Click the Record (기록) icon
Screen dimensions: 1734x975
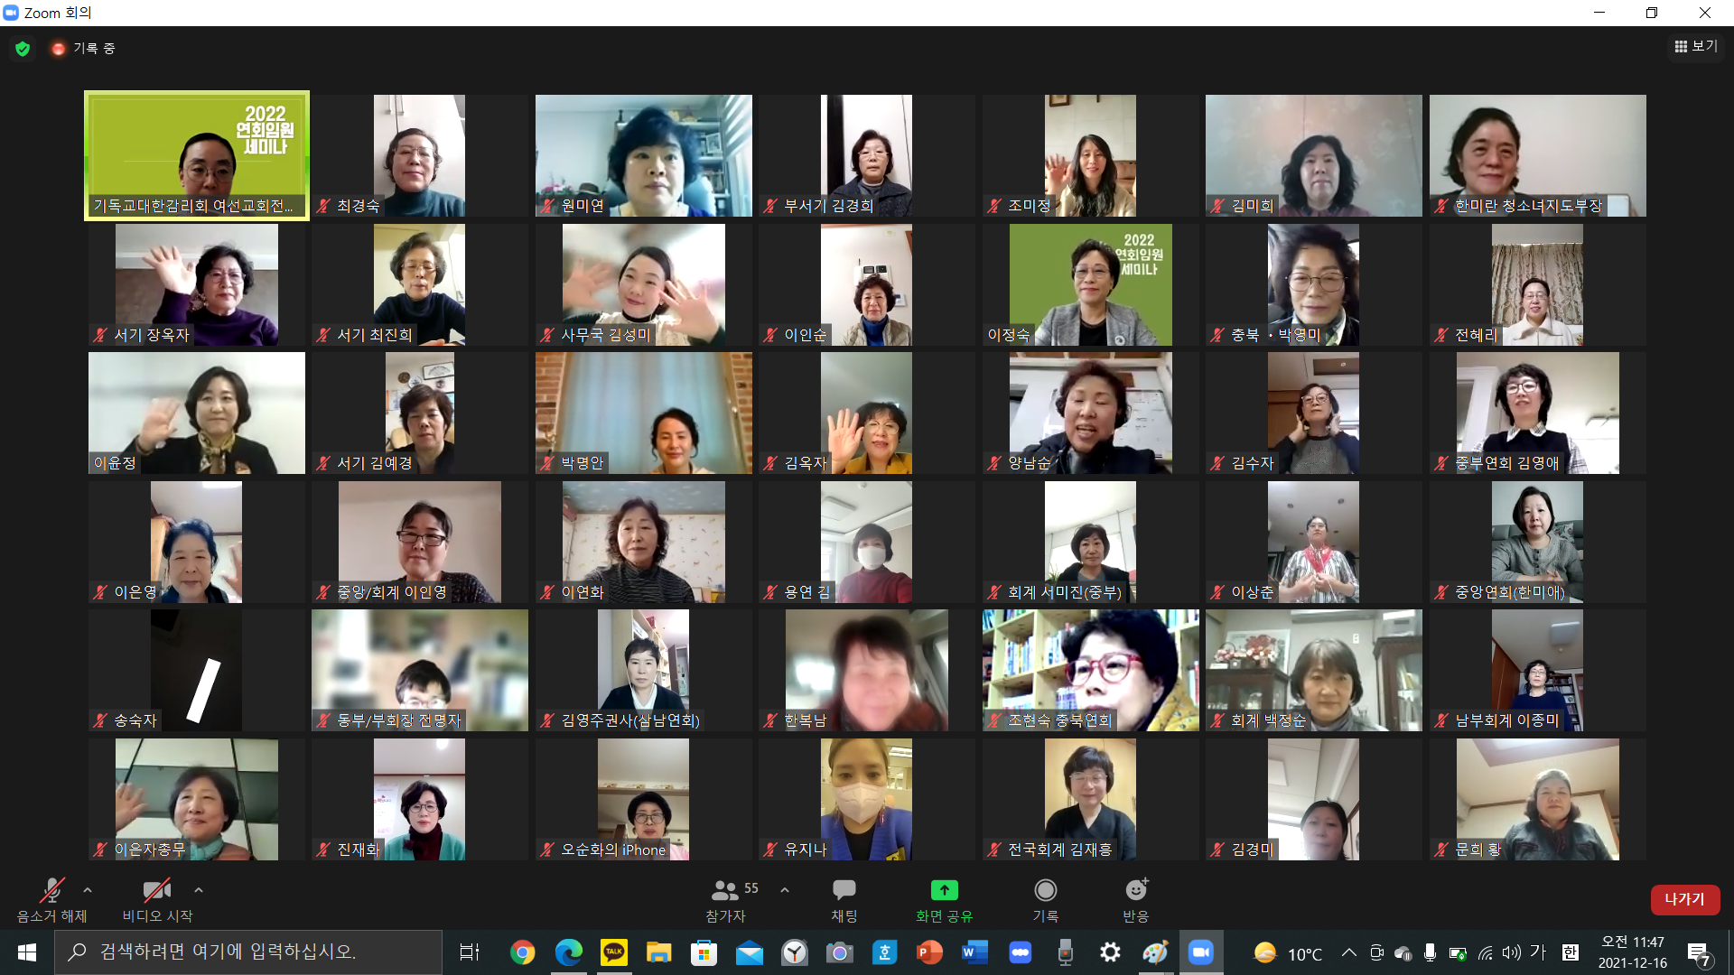click(1045, 891)
